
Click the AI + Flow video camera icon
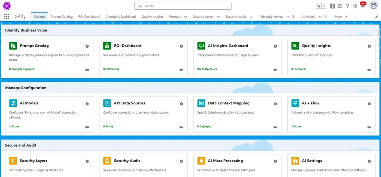tap(370, 127)
